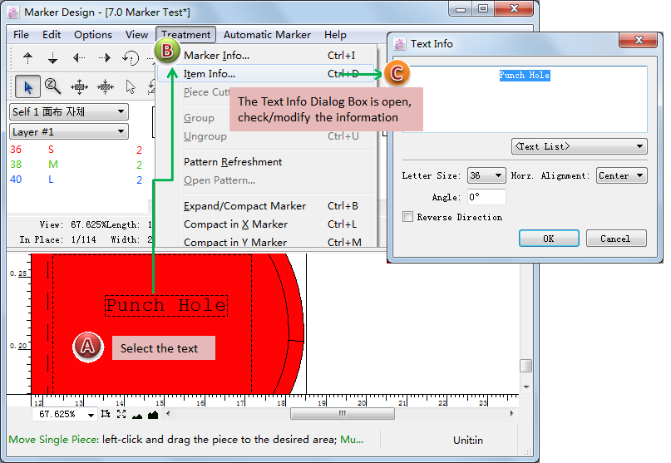Screen dimensions: 671x463
Task: Enable the Reverse Direction checkbox
Action: (407, 217)
